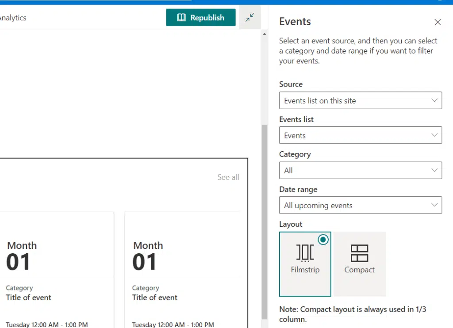Image resolution: width=453 pixels, height=328 pixels.
Task: Click the right event card's Month 01 date
Action: point(148,256)
